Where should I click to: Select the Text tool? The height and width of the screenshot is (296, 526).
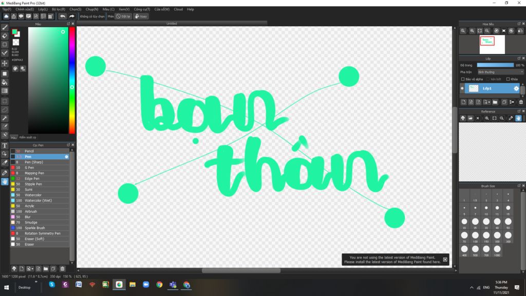(5, 145)
